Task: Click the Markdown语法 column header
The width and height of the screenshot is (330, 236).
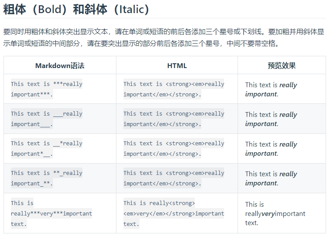Action: (x=60, y=65)
